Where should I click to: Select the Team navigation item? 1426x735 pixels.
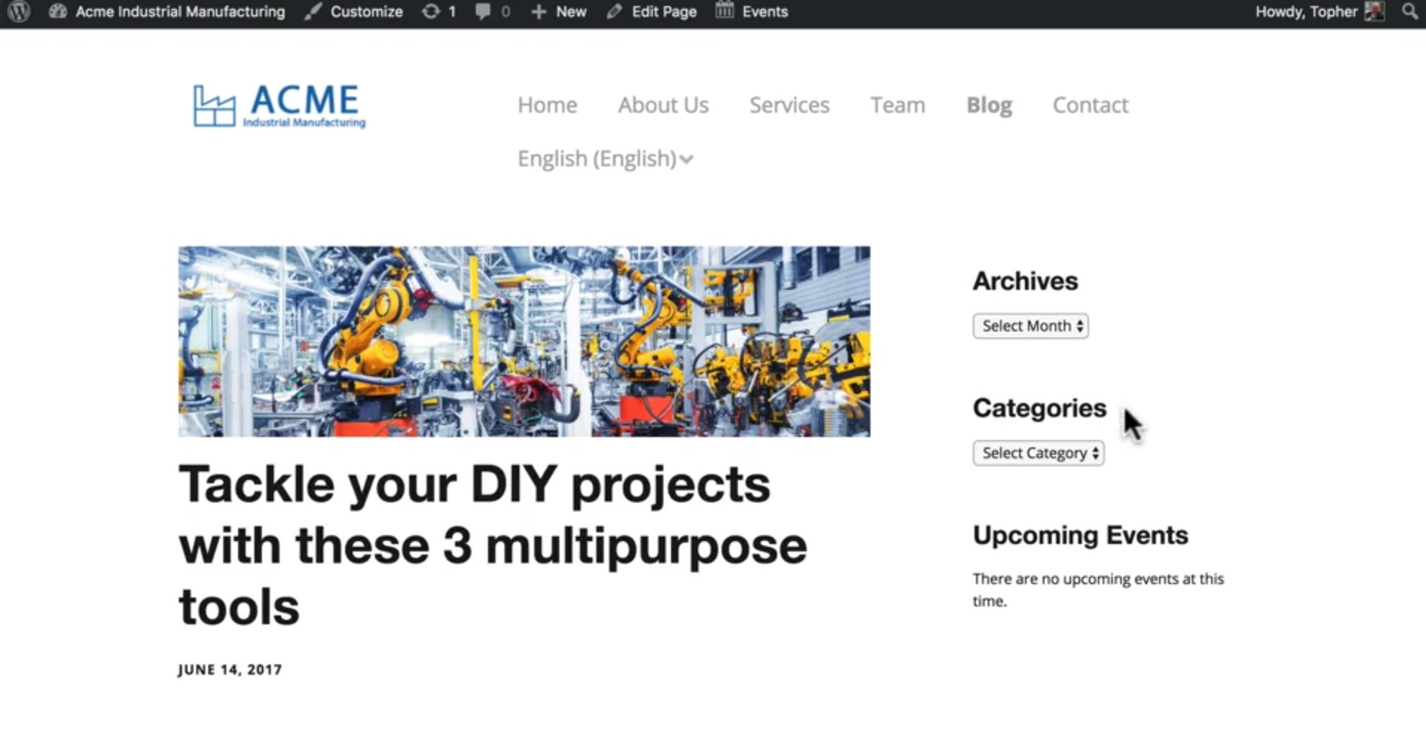[x=897, y=105]
